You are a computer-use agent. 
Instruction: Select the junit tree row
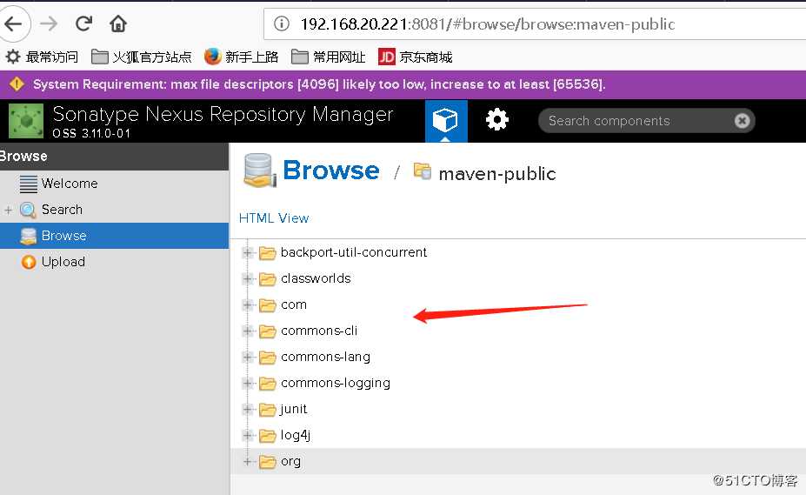[x=518, y=410]
